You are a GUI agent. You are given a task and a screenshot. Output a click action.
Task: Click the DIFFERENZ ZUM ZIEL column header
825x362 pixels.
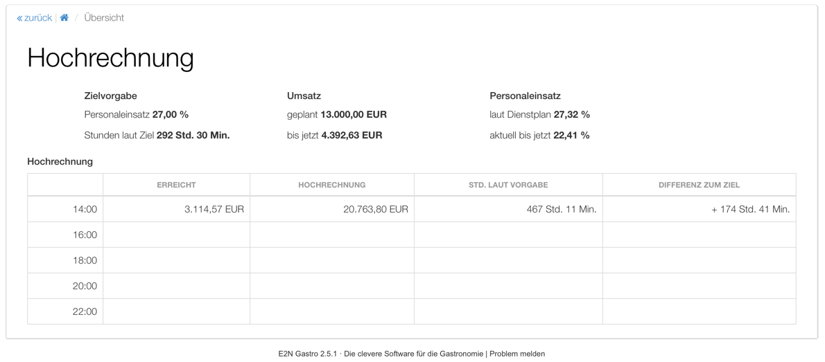(700, 185)
